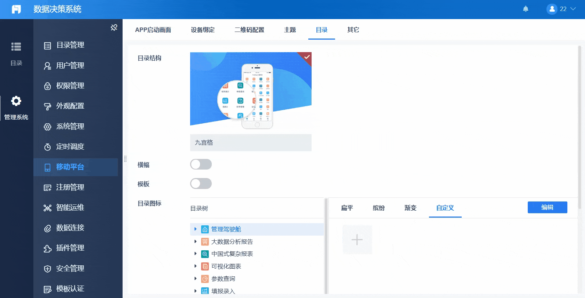585x298 pixels.
Task: Click the sidebar collapse drag handle
Action: pos(125,159)
